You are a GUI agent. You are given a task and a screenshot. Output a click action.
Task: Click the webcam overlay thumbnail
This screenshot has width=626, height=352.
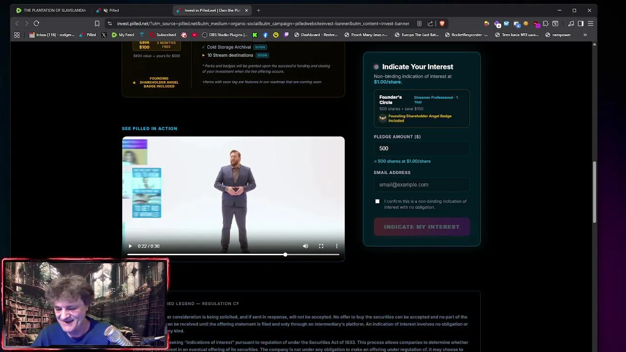(86, 304)
